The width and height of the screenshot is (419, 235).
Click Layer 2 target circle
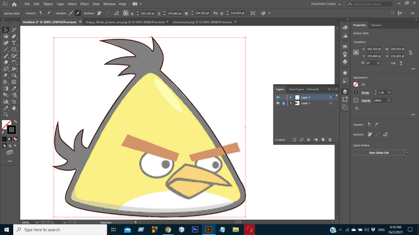[x=331, y=97]
